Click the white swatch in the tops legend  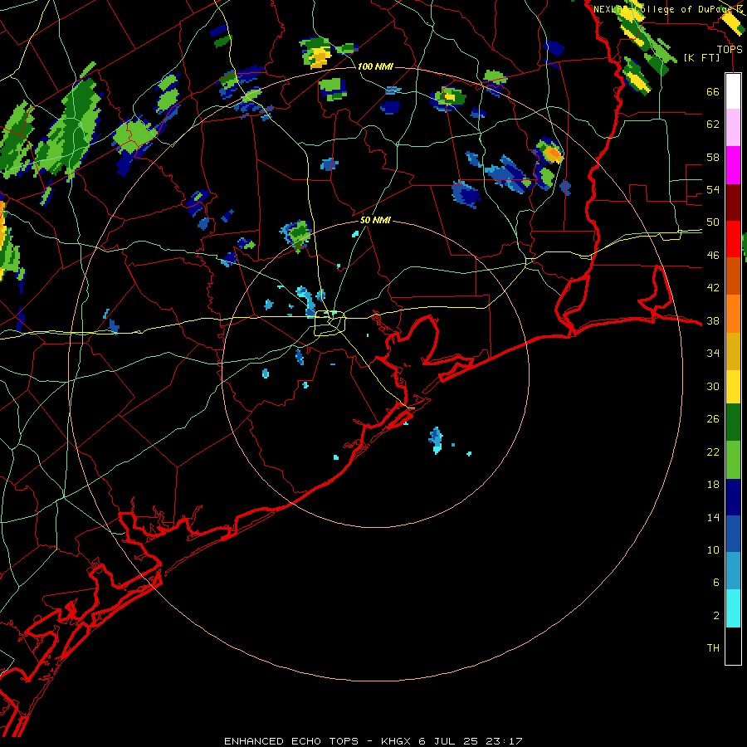pos(733,91)
